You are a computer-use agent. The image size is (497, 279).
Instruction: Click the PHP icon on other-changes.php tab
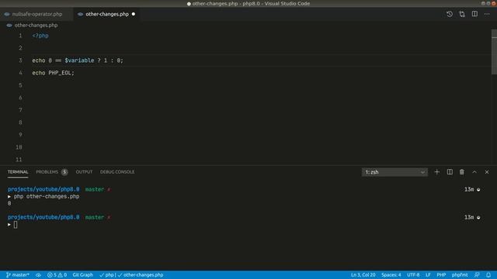point(80,14)
